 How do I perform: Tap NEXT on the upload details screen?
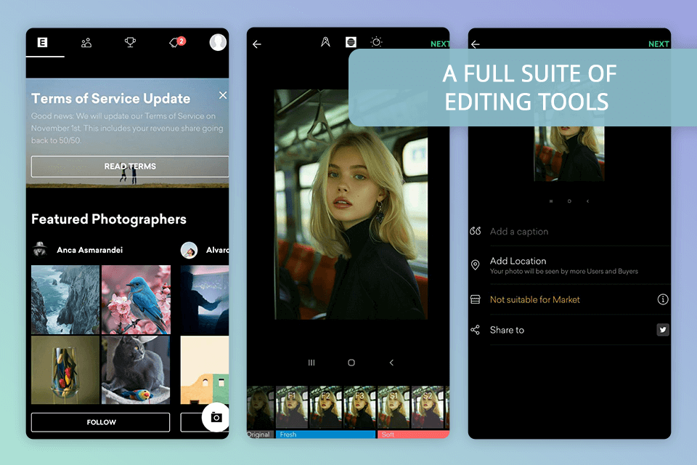(x=659, y=44)
